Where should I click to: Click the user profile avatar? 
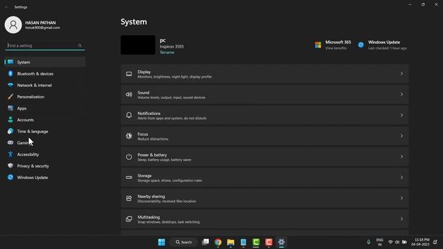(x=13, y=25)
